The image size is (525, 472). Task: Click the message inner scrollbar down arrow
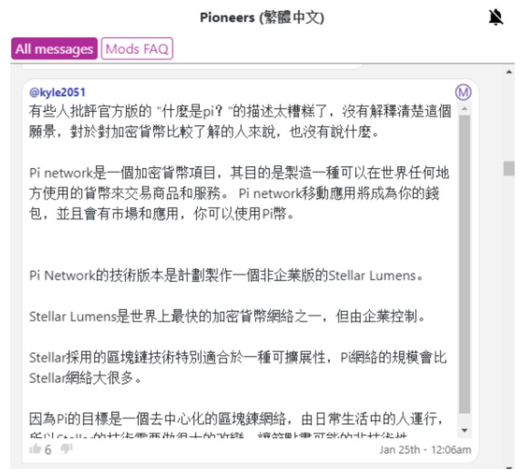tap(464, 430)
